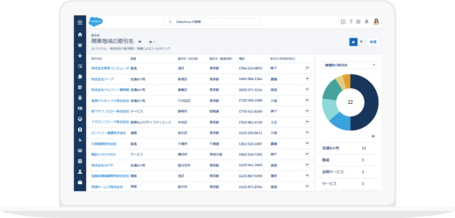Viewport: 455px width, 218px height.
Task: Expand the 関東地域の取引先 list view dropdown
Action: coord(140,42)
